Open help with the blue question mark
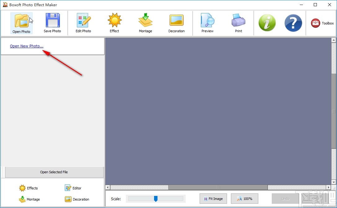337x208 pixels. click(293, 23)
